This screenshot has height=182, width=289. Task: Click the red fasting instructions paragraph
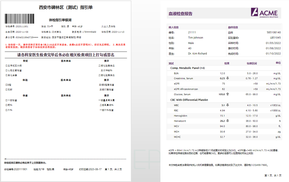click(65, 46)
